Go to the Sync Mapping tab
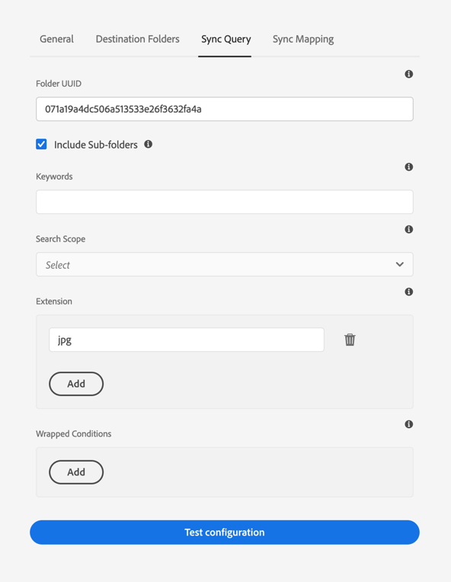Image resolution: width=451 pixels, height=582 pixels. point(303,39)
